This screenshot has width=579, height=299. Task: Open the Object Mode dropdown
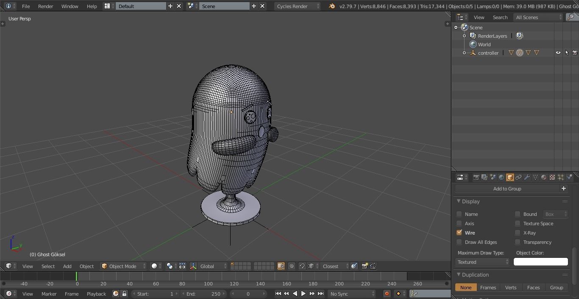(x=123, y=266)
